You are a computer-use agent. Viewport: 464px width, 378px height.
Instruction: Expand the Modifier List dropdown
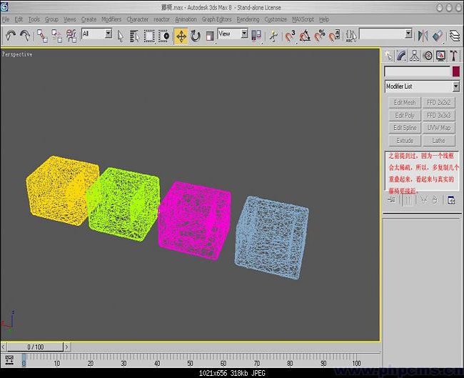pos(456,86)
